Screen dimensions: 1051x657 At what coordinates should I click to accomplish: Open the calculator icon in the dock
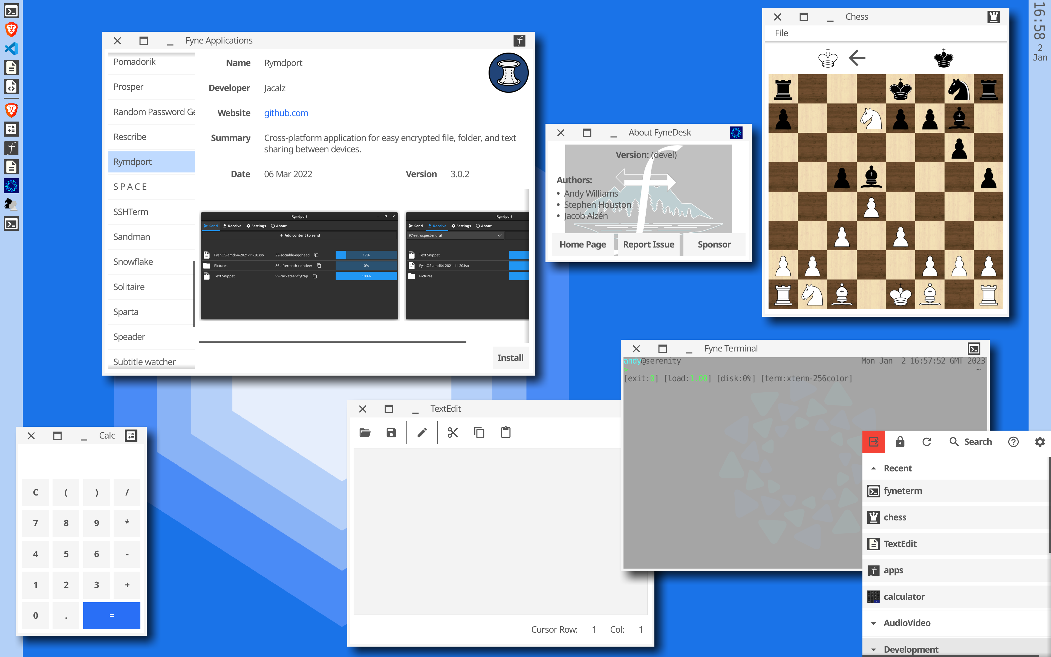[x=11, y=129]
